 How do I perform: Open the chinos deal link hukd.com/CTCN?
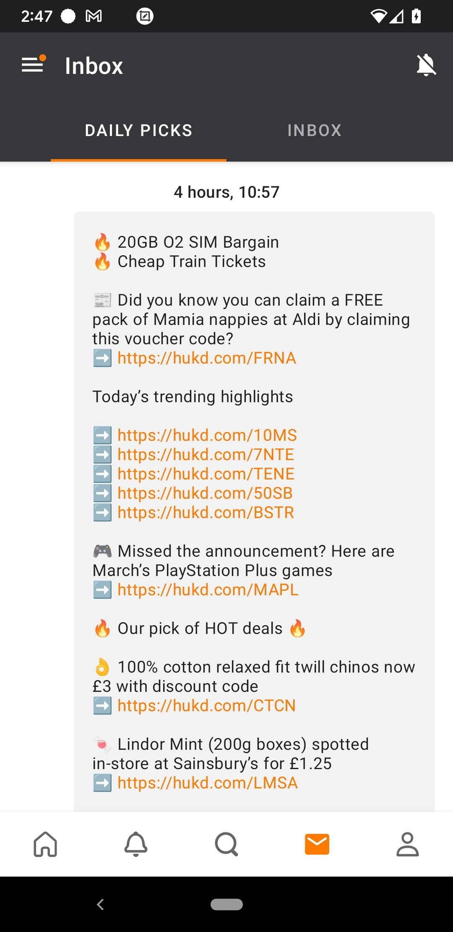click(x=207, y=706)
